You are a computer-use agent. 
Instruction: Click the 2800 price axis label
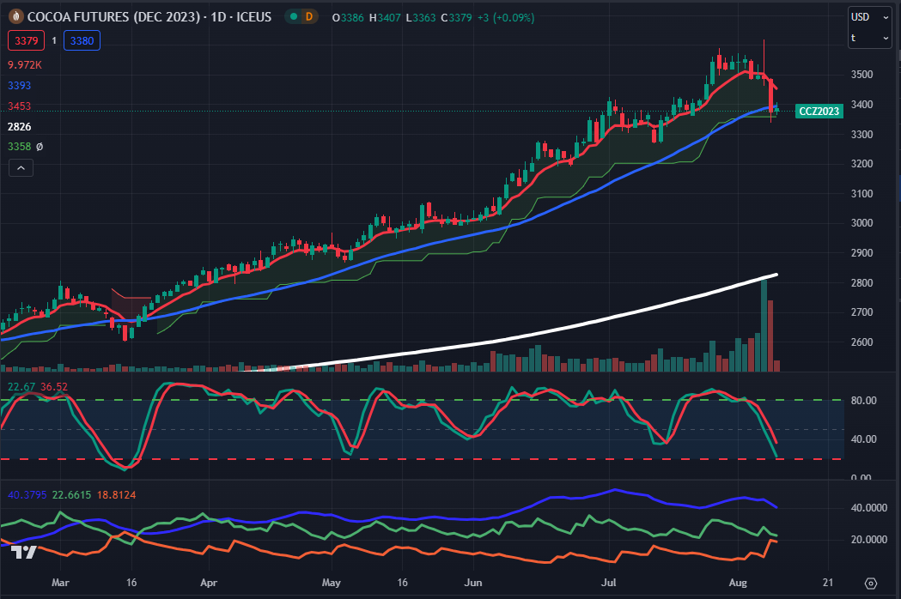pos(861,282)
